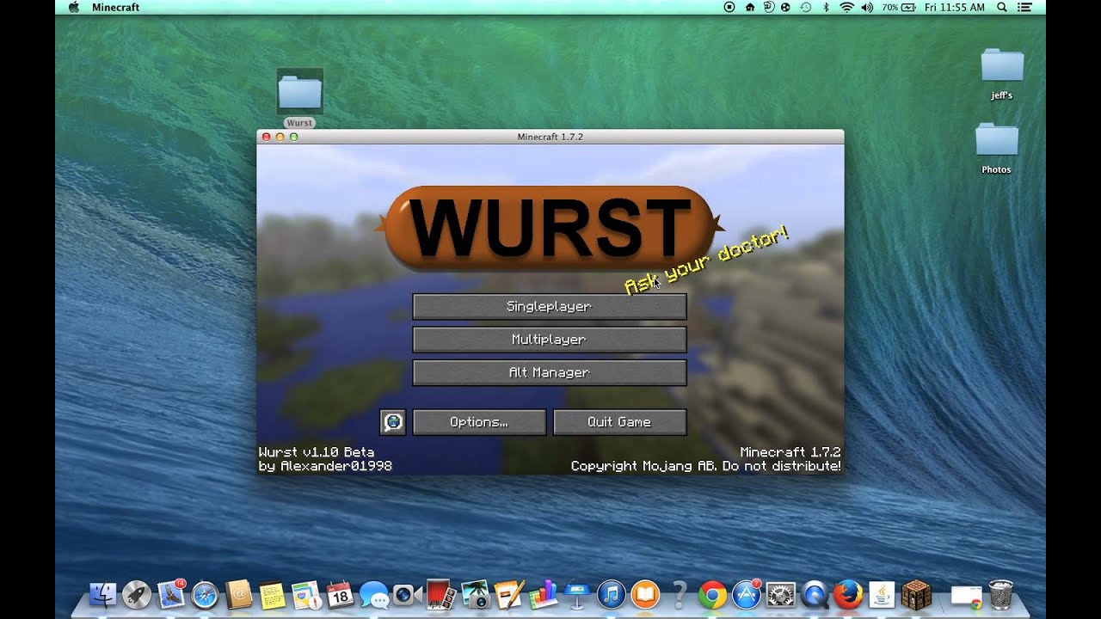The image size is (1101, 619).
Task: Open the Trash in the dock
Action: coord(1000,594)
